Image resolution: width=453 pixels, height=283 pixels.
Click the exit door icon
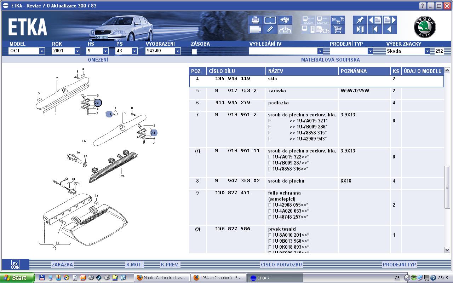(360, 30)
